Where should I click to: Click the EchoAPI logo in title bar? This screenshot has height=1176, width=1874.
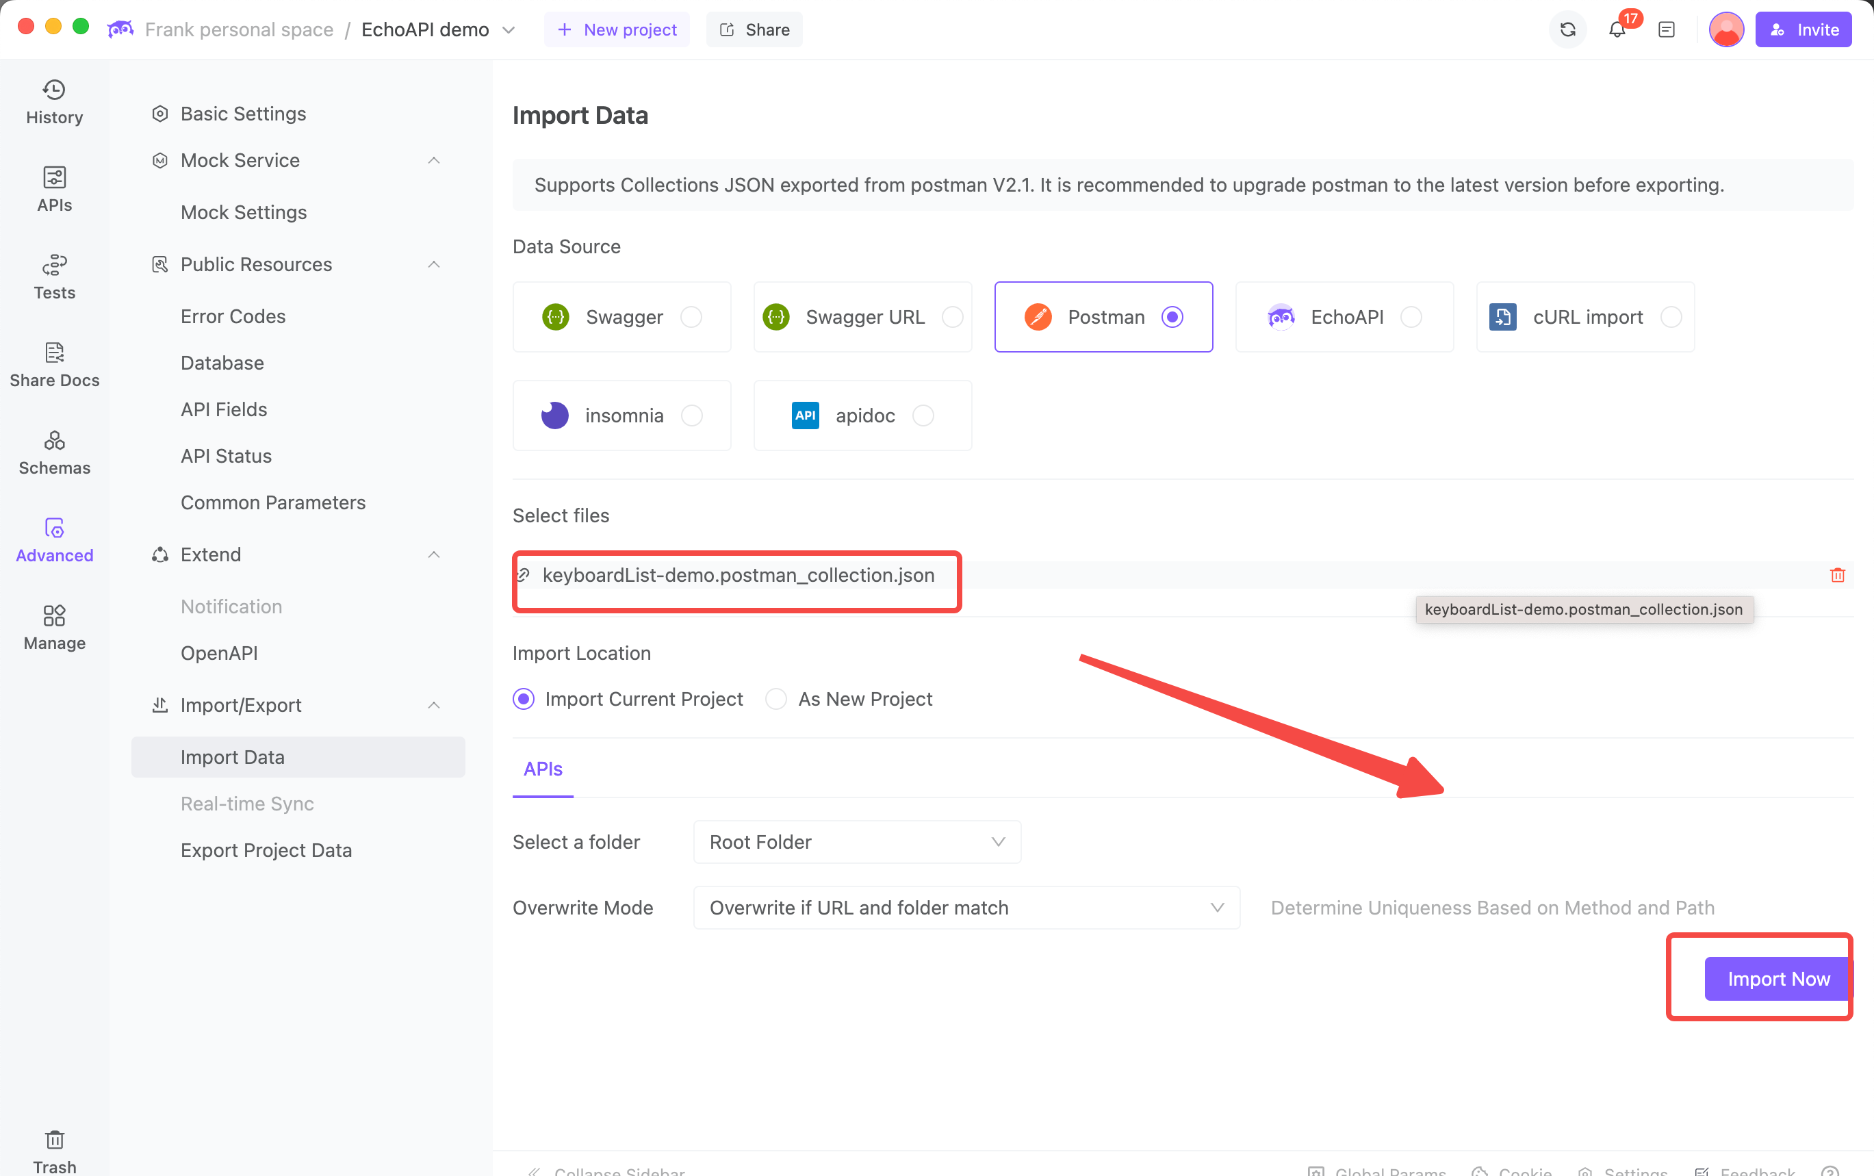coord(120,29)
